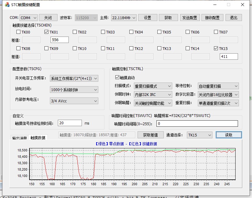Click the 设置 button
The image size is (252, 198).
click(148, 18)
